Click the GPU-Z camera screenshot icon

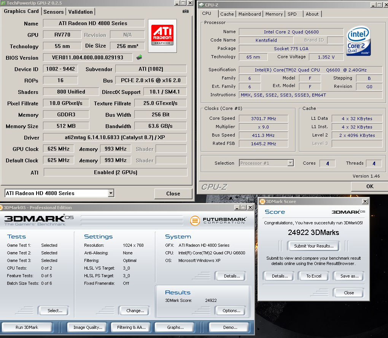tap(185, 11)
